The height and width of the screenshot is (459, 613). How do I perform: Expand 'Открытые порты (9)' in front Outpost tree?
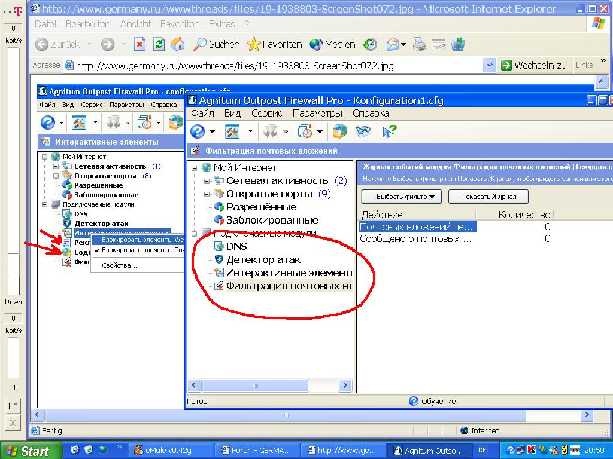[207, 194]
